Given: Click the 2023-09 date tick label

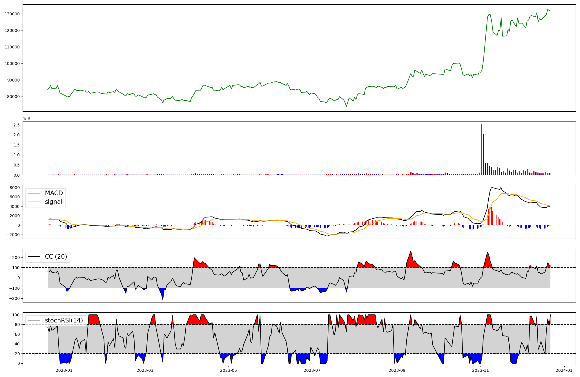Looking at the screenshot, I should coord(397,370).
